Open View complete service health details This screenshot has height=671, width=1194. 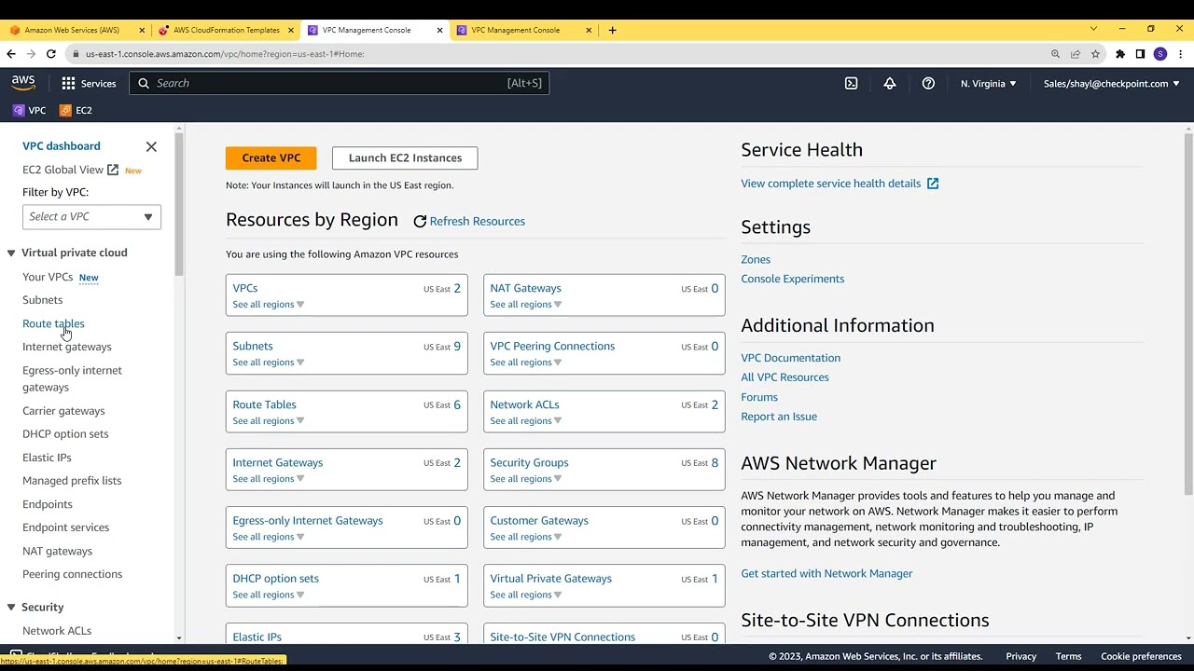point(831,184)
